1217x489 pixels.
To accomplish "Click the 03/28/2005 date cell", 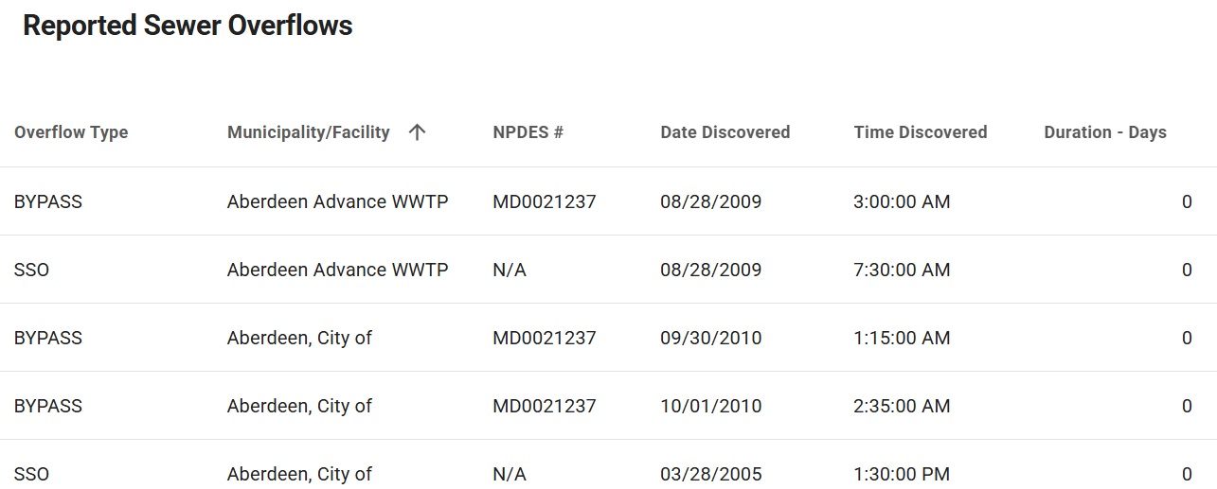I will pos(710,474).
